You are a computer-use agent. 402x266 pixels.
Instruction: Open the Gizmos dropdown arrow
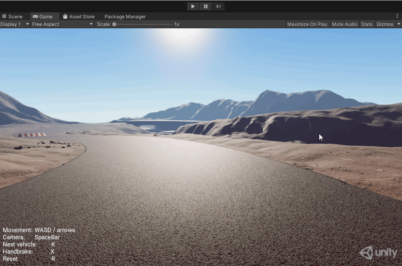399,24
